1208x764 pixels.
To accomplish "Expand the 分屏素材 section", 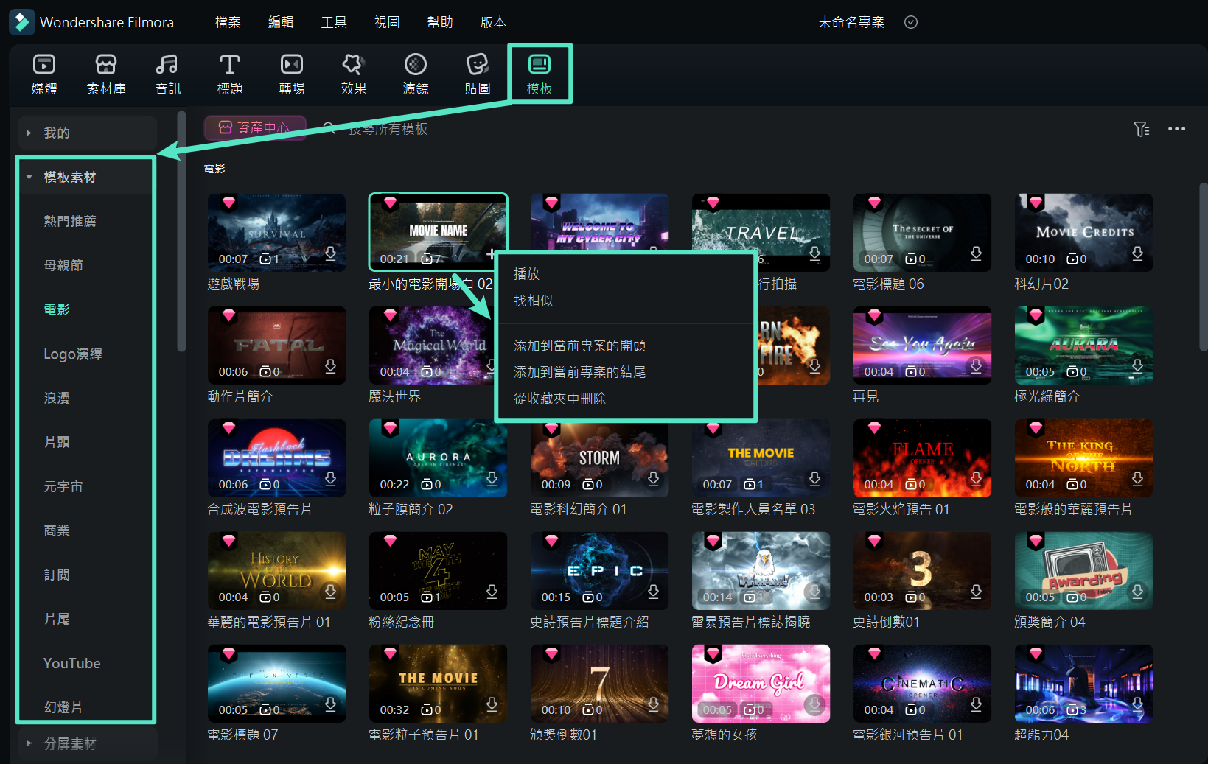I will (29, 743).
